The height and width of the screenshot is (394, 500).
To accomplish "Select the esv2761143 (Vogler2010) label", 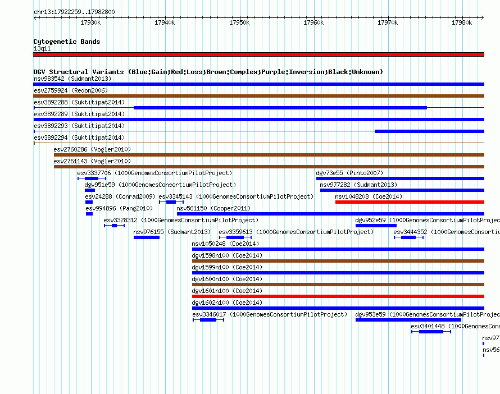I will (x=92, y=161).
